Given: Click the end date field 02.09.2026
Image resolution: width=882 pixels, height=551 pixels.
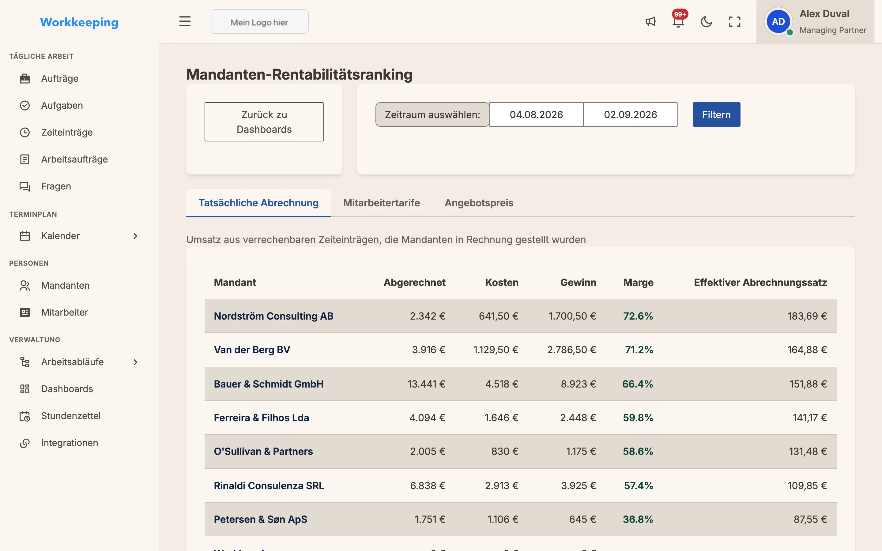Looking at the screenshot, I should point(630,114).
